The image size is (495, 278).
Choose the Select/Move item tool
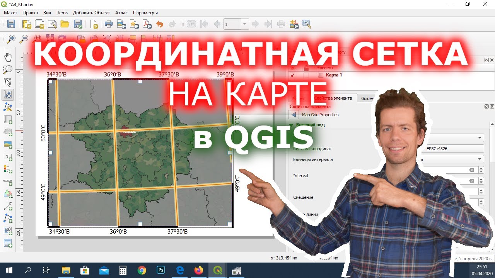[8, 82]
